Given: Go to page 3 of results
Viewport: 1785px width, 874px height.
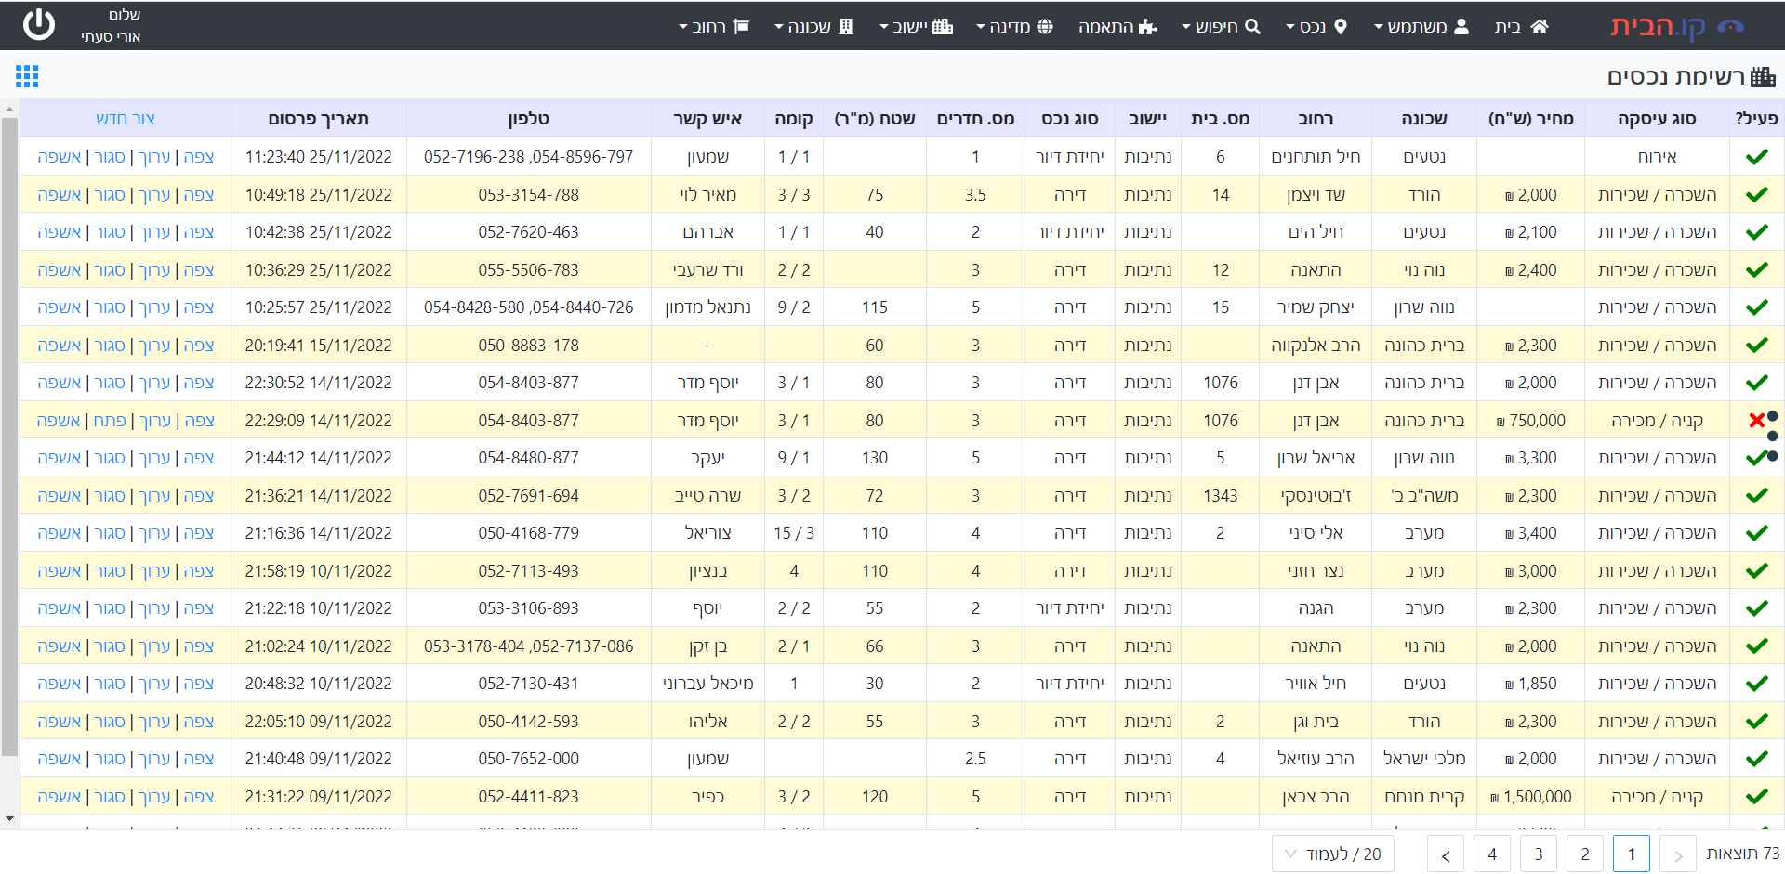Looking at the screenshot, I should point(1539,854).
